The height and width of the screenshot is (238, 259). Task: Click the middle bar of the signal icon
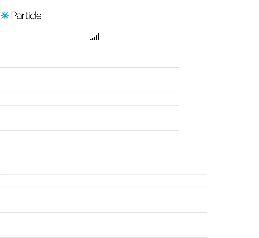point(95,39)
